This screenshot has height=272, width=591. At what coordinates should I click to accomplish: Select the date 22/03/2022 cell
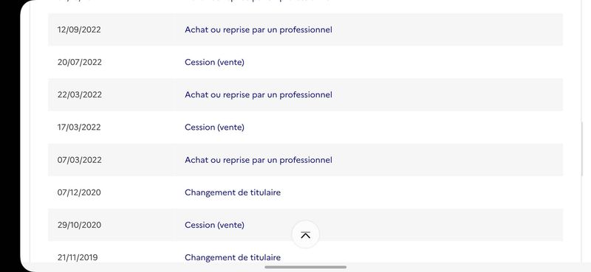tap(80, 95)
